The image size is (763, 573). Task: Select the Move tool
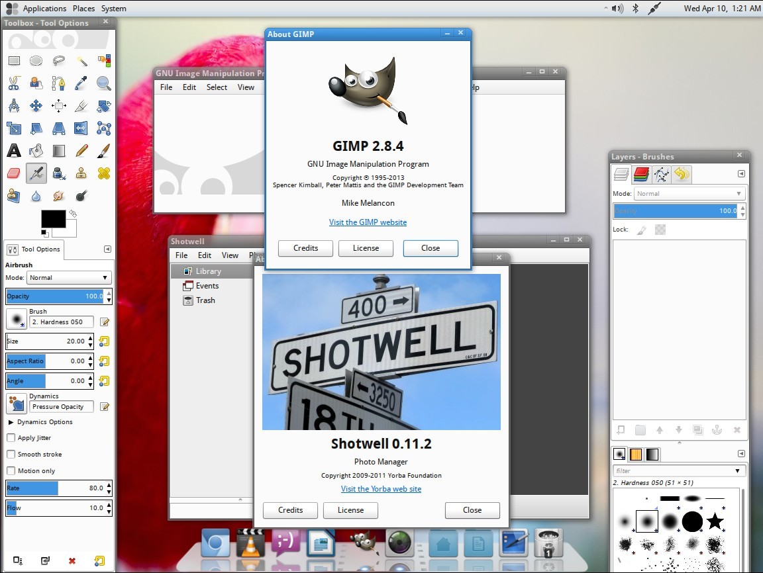coord(36,105)
